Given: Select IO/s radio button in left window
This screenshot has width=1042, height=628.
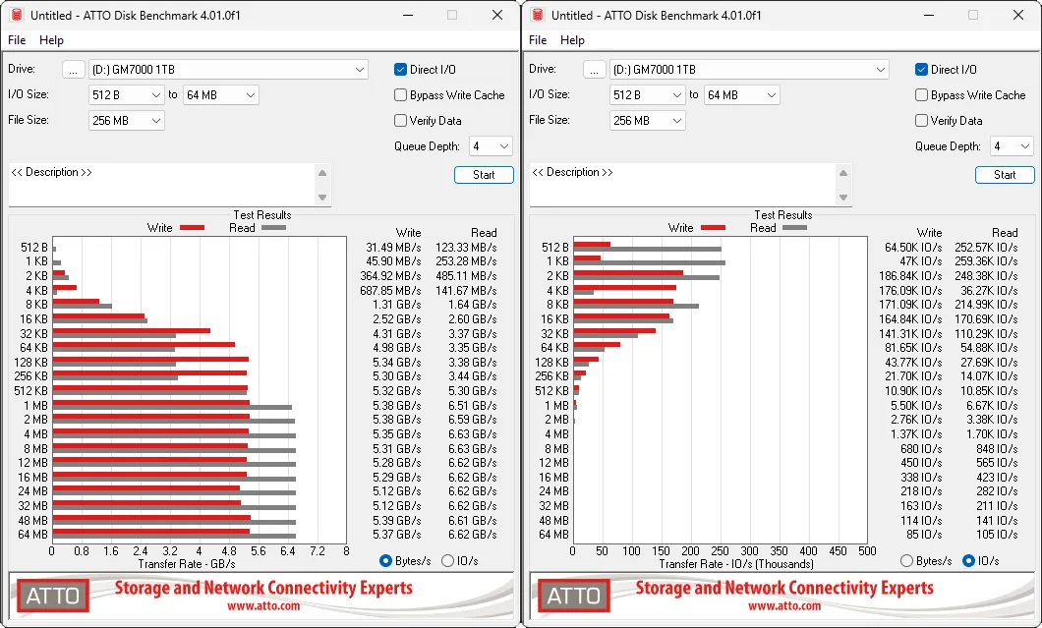Looking at the screenshot, I should (x=448, y=561).
